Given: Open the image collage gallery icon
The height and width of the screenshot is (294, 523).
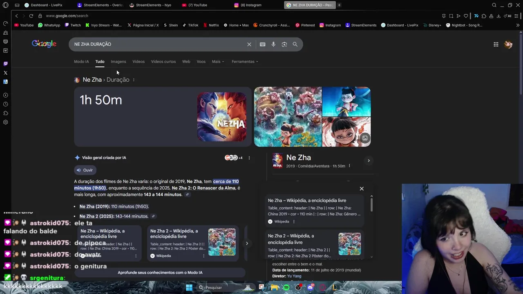Looking at the screenshot, I should 365,138.
